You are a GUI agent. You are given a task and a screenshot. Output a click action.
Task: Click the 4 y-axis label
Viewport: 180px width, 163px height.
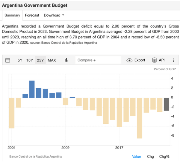[172, 78]
